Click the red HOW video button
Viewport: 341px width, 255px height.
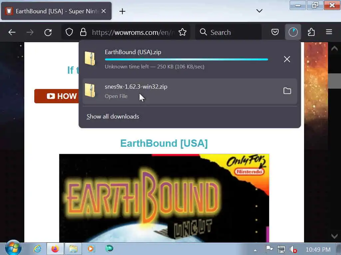[57, 96]
